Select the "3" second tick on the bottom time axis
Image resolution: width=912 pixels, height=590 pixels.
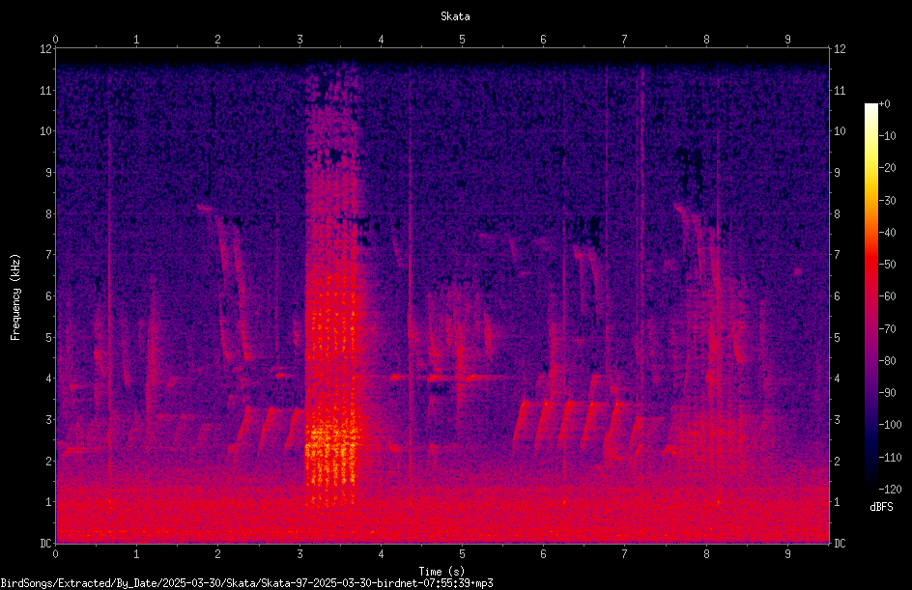(299, 554)
